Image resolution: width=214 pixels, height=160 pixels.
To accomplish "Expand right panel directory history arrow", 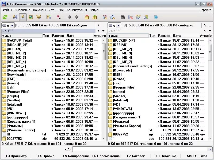I will tap(210, 31).
